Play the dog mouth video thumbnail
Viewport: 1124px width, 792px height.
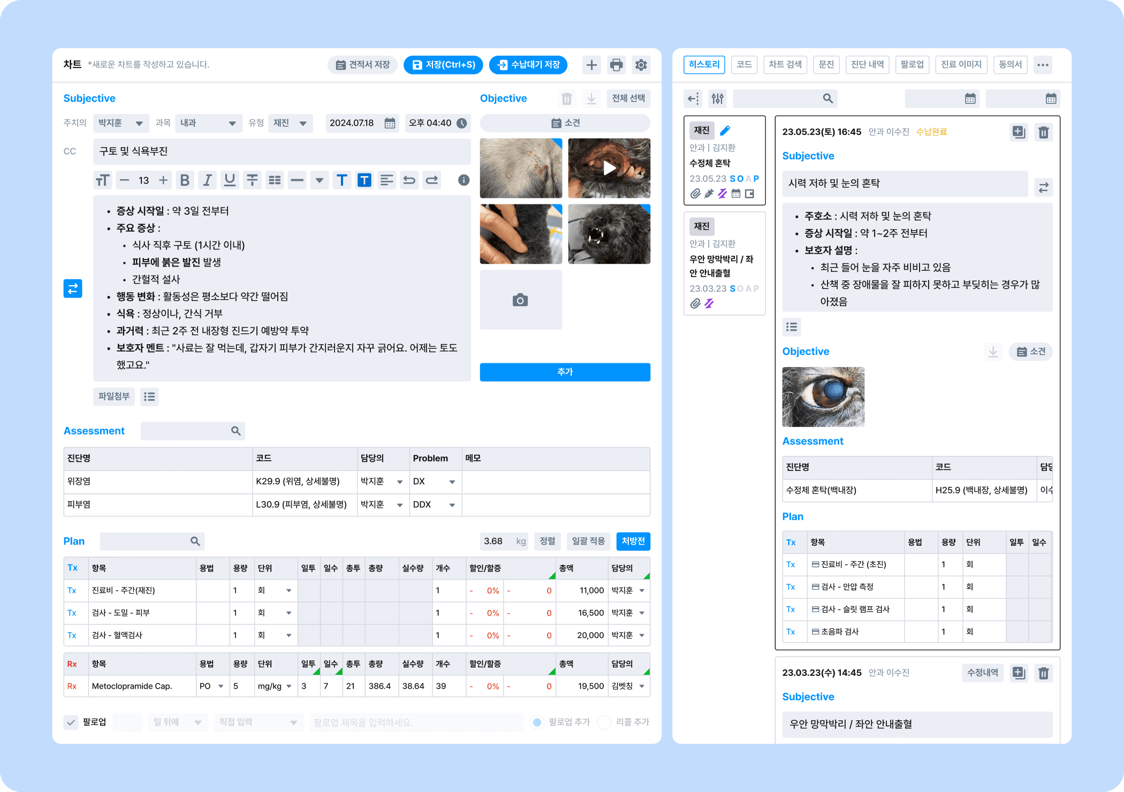click(x=609, y=169)
